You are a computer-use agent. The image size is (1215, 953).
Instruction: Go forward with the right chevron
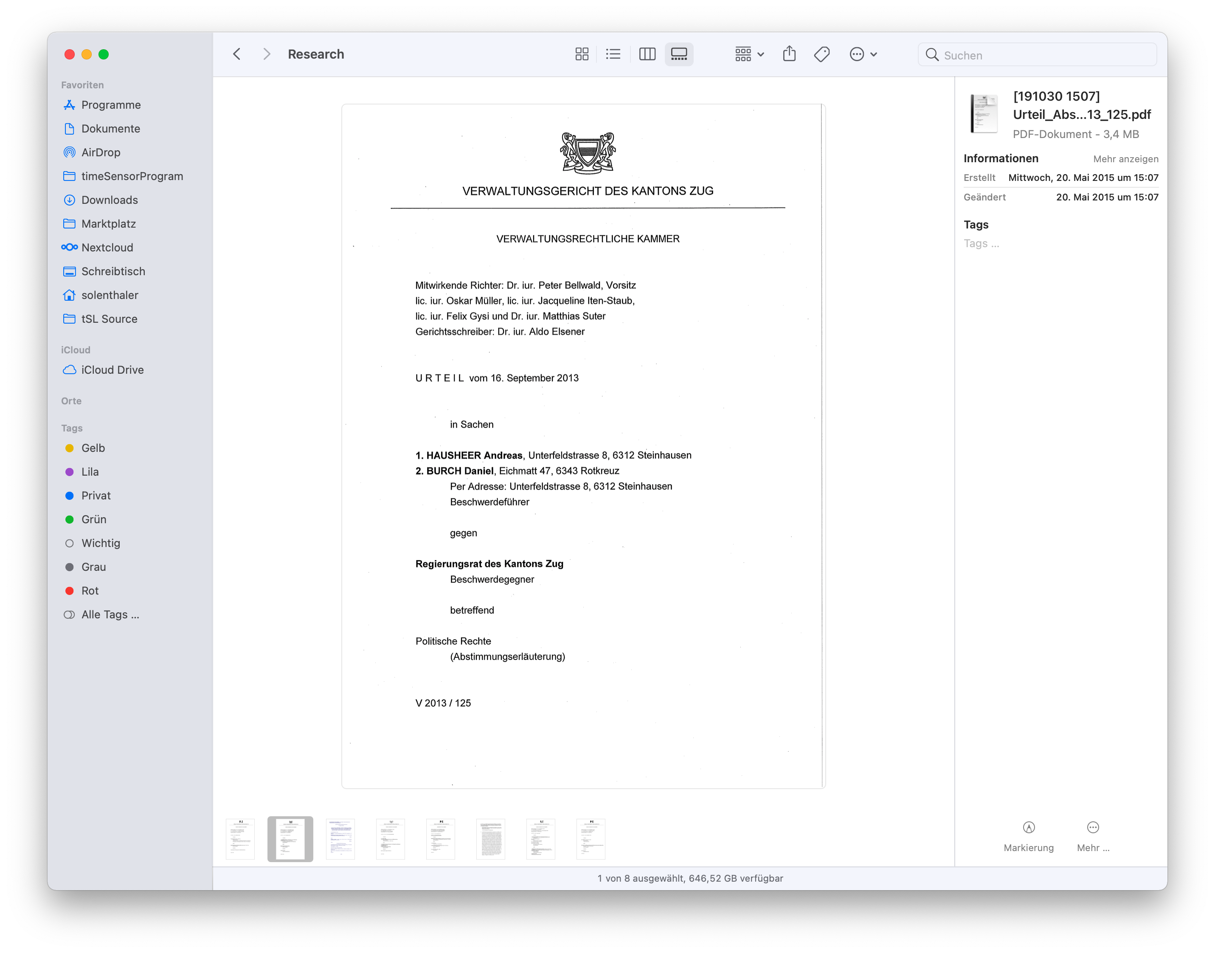[x=266, y=54]
